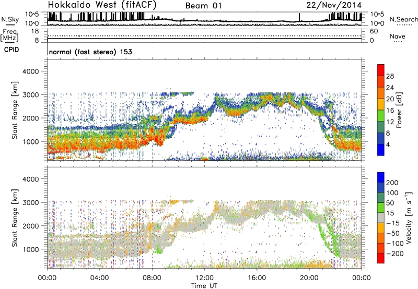Select the "Freq. [MHz]" label
418x289 pixels.
pos(9,35)
